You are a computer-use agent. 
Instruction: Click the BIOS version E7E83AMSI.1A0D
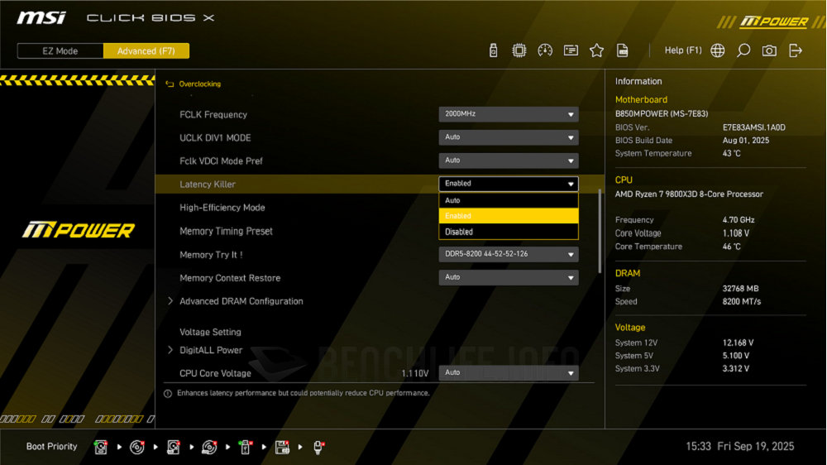click(x=753, y=127)
